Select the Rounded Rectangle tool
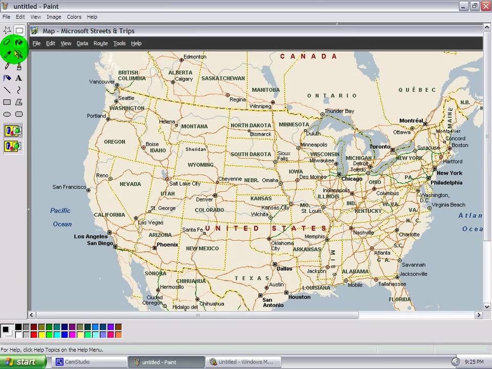The height and width of the screenshot is (369, 492). pyautogui.click(x=19, y=114)
